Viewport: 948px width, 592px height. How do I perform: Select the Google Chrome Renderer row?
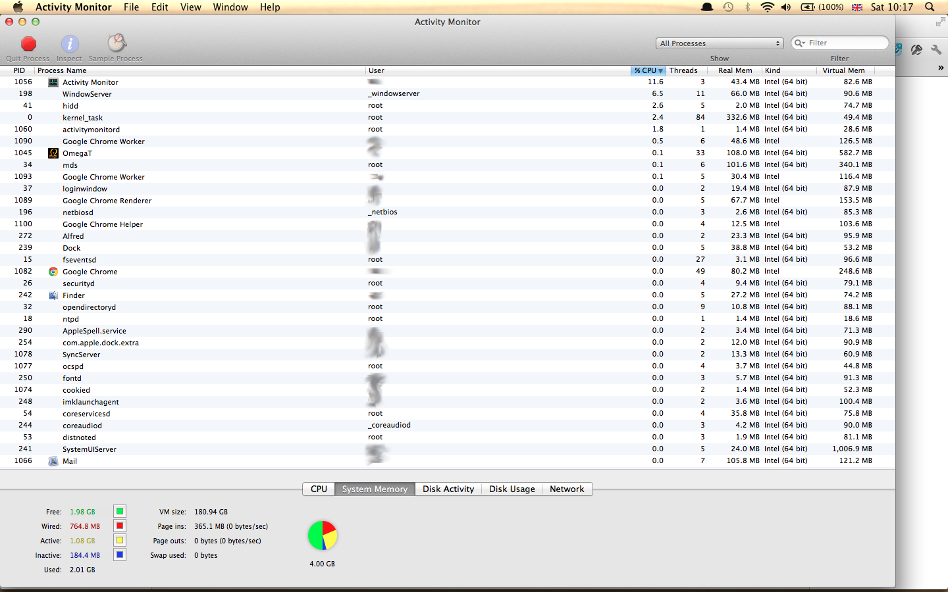448,201
